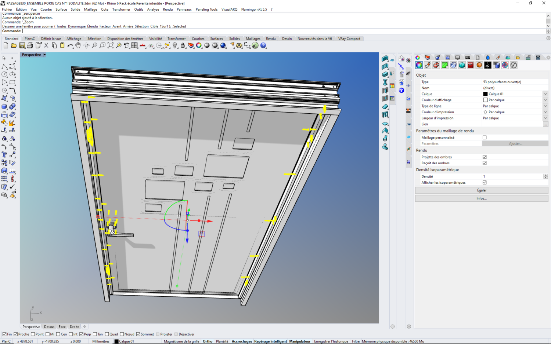Open the Circle tool
The image size is (551, 344).
point(4,74)
